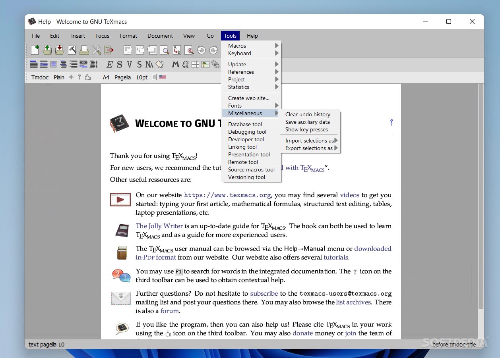The image size is (500, 358).
Task: Open the Export selections as submenu
Action: tap(311, 148)
